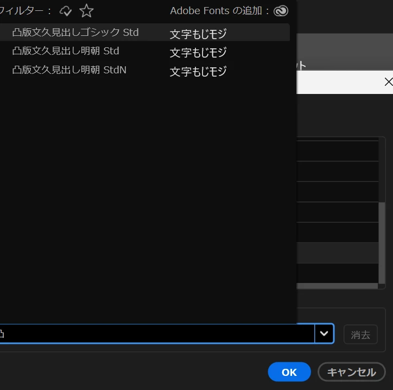This screenshot has width=393, height=390.
Task: Click the 消去 button
Action: tap(360, 334)
